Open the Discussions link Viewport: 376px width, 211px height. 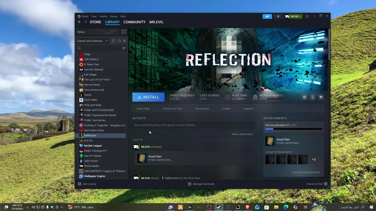pos(202,108)
